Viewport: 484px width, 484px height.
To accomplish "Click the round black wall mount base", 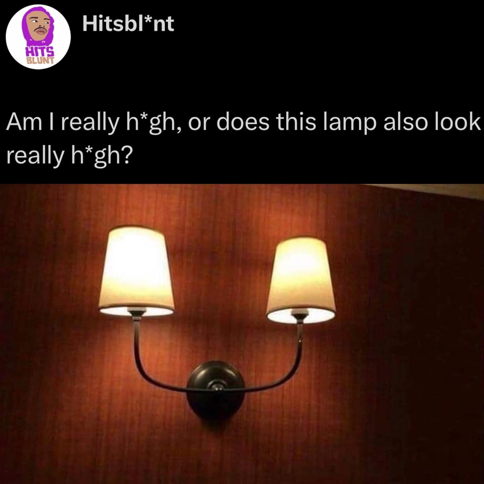I will coord(215,390).
